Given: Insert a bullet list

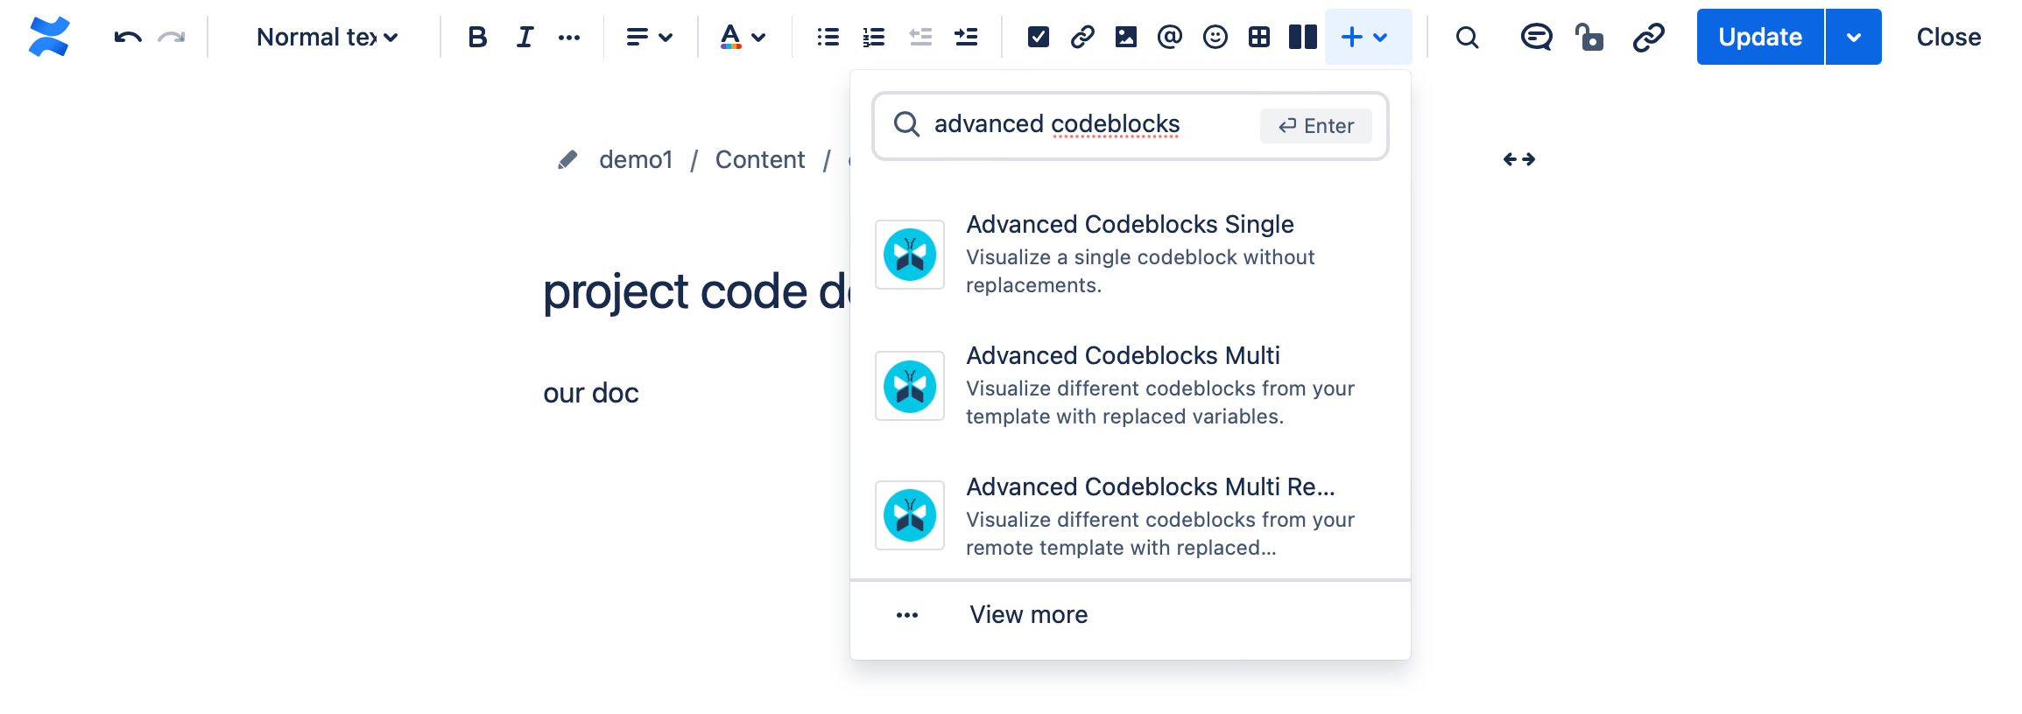Looking at the screenshot, I should 828,37.
